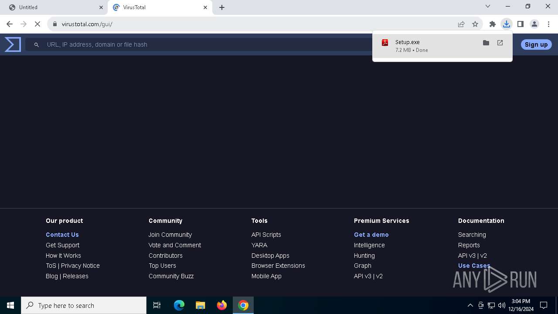Image resolution: width=558 pixels, height=314 pixels.
Task: Open Vote and Comment link
Action: pos(175,245)
